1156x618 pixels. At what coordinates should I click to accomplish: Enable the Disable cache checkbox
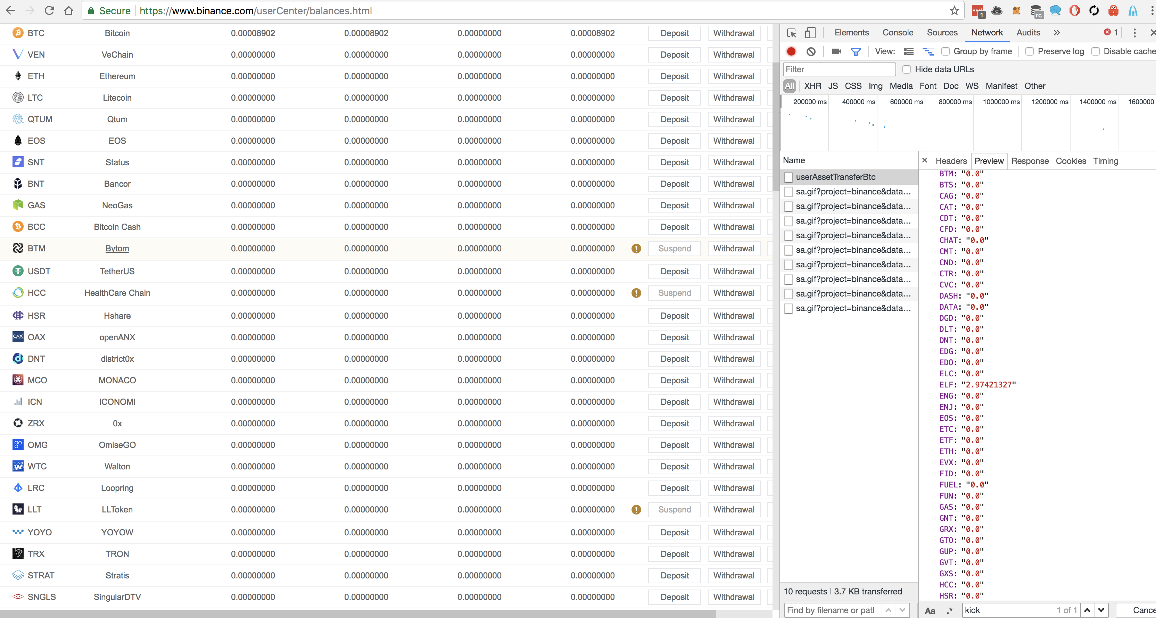[x=1096, y=52]
